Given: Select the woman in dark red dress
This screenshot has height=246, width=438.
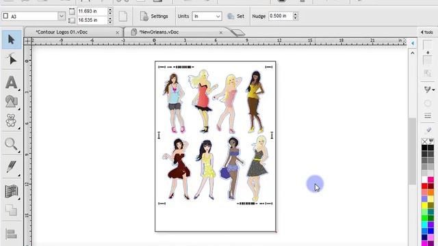Looking at the screenshot, I should pos(177,169).
